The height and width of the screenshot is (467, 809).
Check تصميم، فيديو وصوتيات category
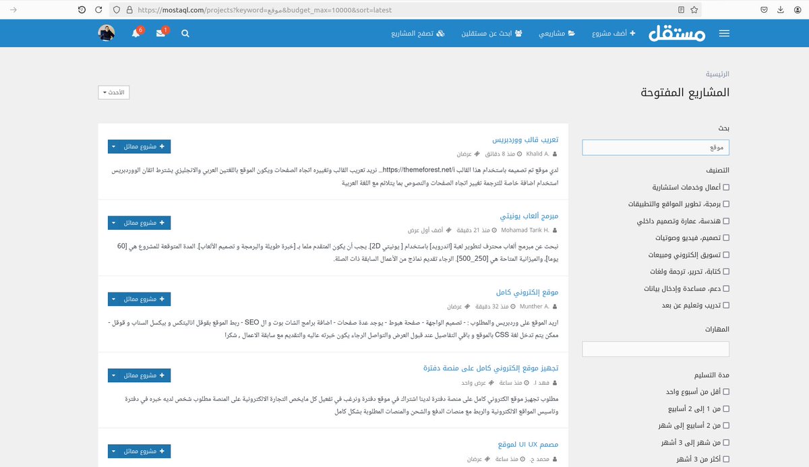[725, 238]
